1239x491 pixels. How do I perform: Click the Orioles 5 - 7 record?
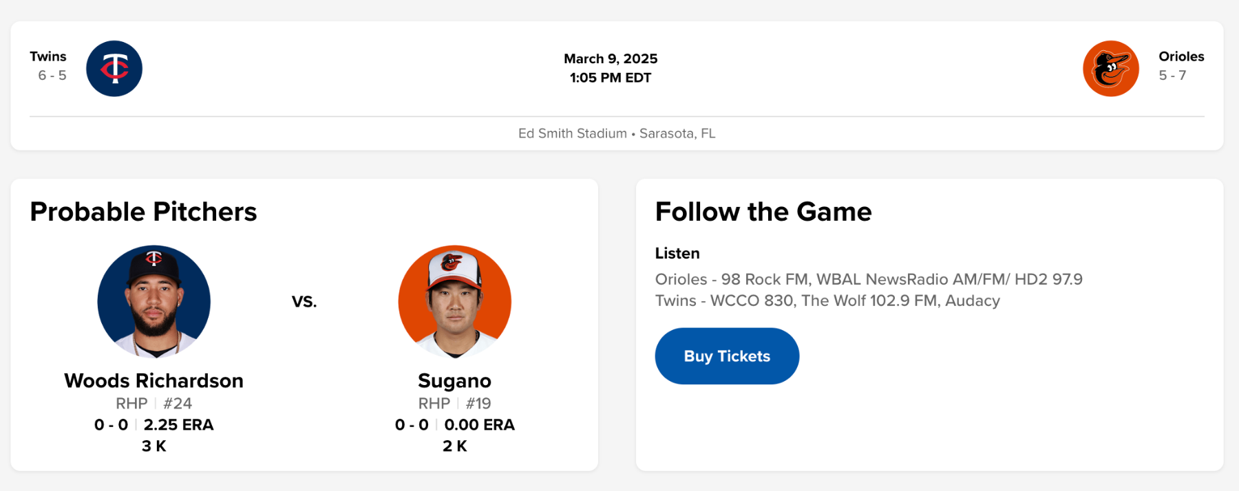tap(1172, 76)
